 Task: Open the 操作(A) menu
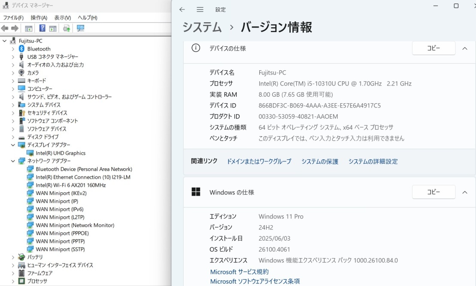pyautogui.click(x=39, y=18)
